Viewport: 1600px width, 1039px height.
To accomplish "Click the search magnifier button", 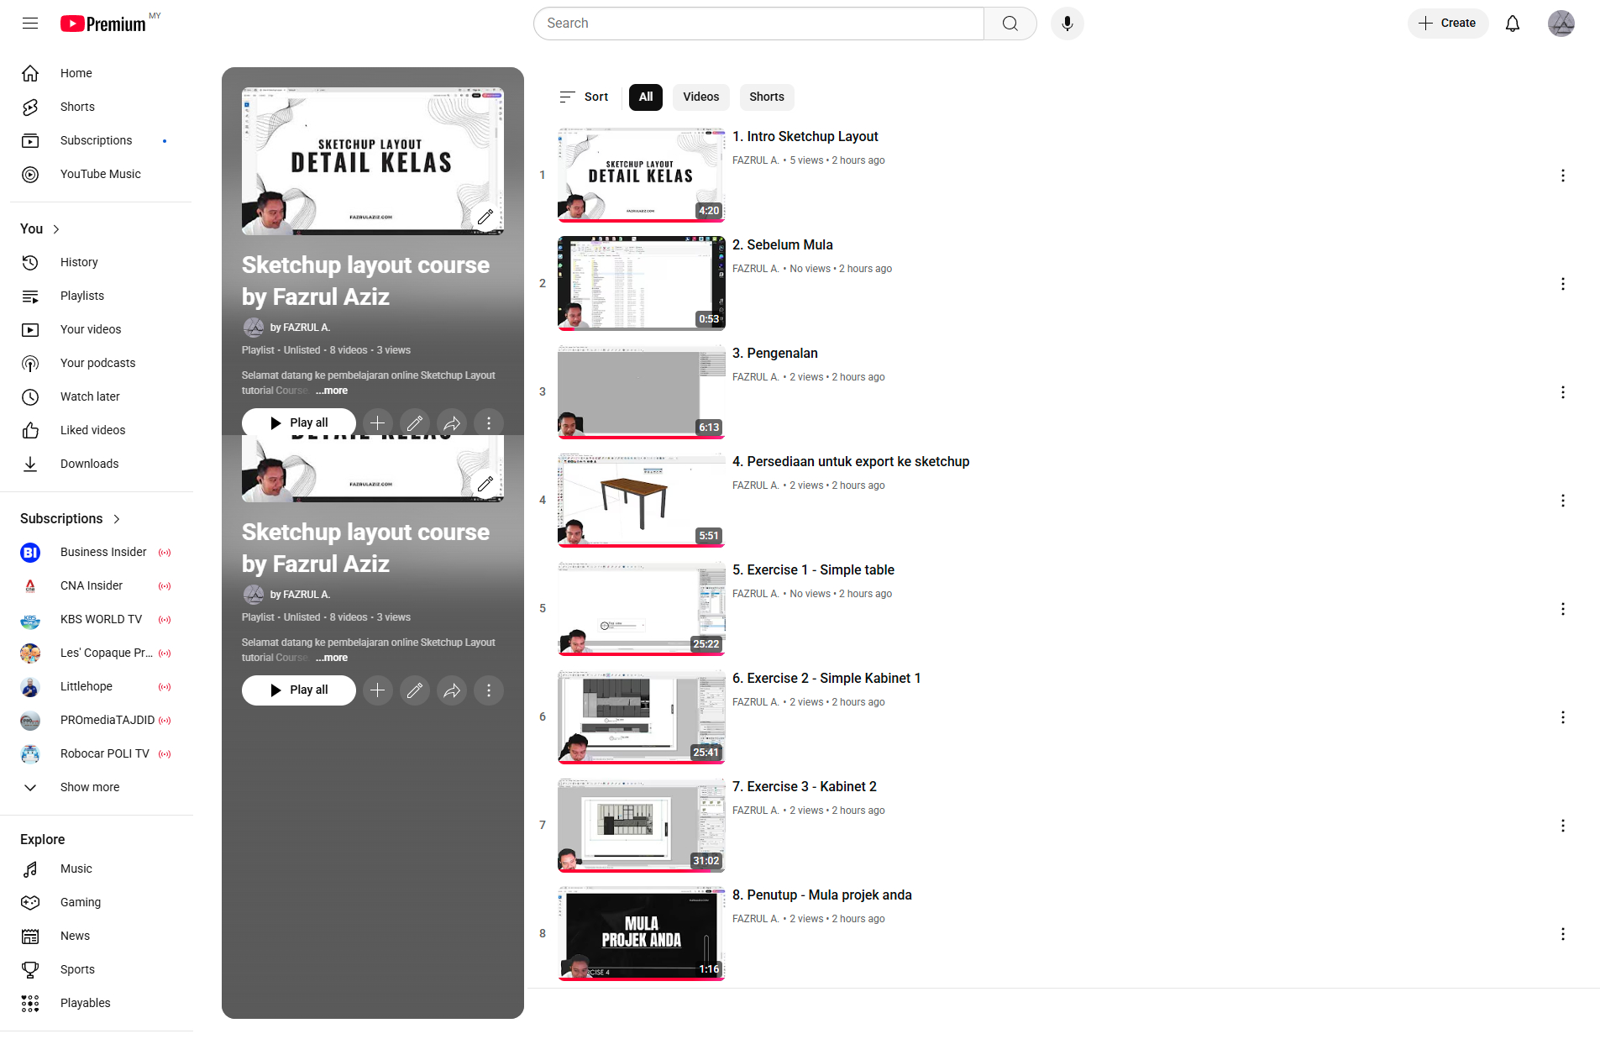I will click(x=1010, y=24).
